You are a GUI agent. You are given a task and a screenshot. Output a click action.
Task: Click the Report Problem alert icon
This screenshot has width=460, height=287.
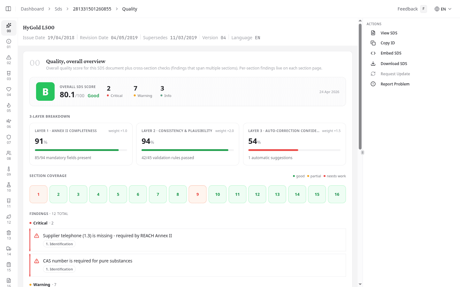click(x=373, y=84)
